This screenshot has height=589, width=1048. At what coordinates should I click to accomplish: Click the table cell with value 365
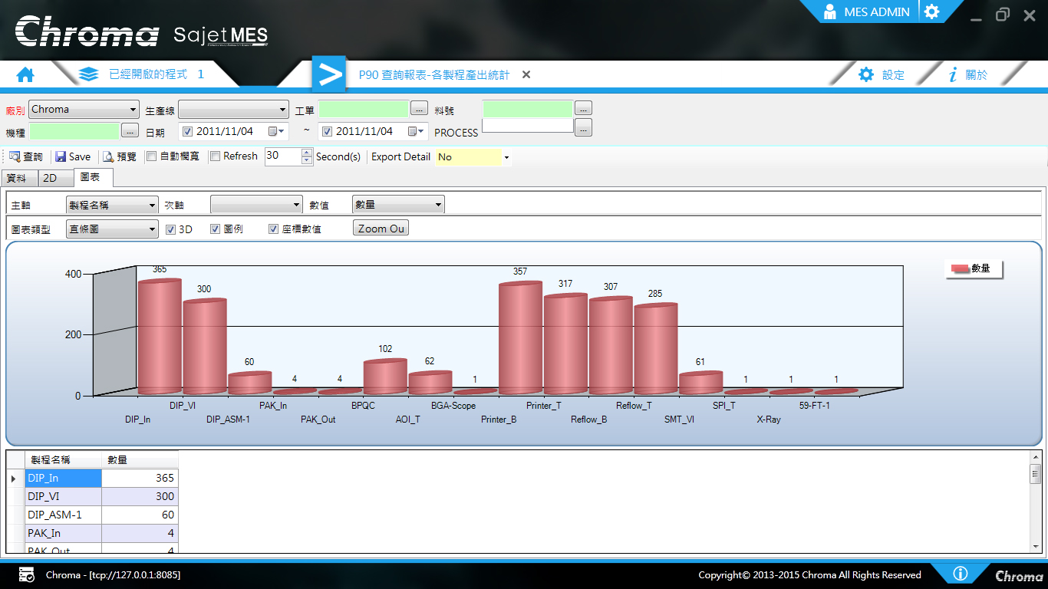(x=140, y=478)
